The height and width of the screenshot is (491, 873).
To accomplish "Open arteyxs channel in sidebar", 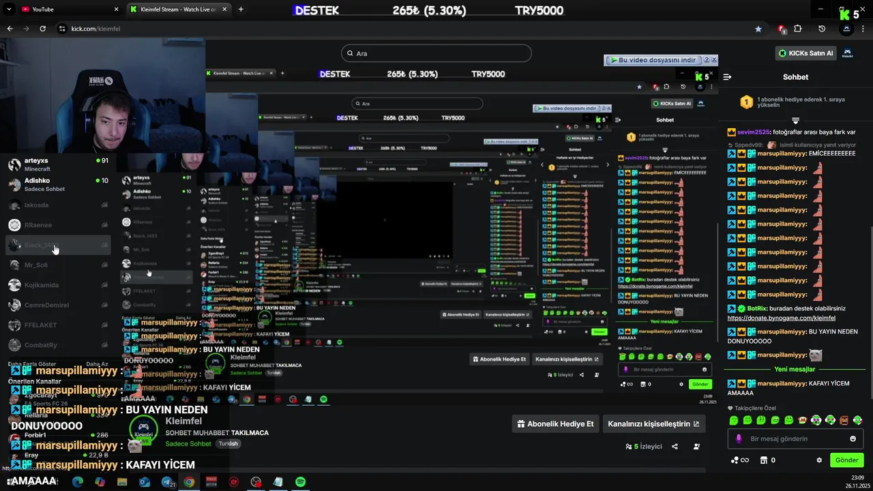I will [x=58, y=164].
